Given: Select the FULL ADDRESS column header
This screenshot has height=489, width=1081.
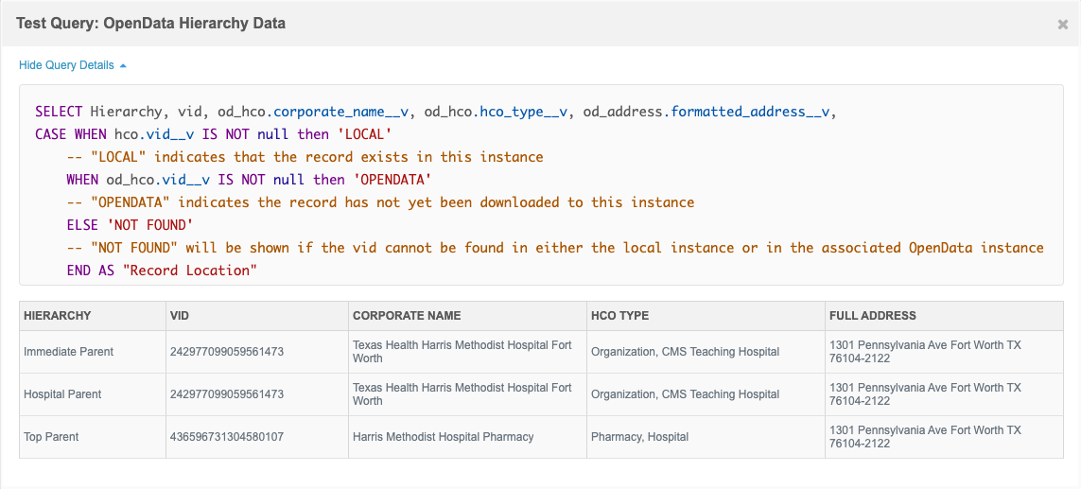Looking at the screenshot, I should pyautogui.click(x=873, y=316).
